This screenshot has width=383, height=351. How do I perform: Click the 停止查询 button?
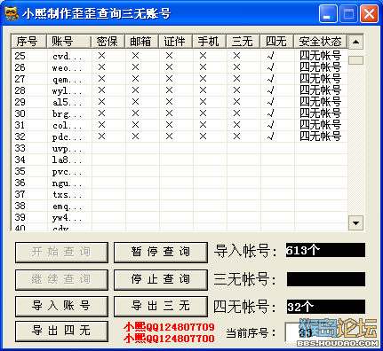click(x=161, y=279)
